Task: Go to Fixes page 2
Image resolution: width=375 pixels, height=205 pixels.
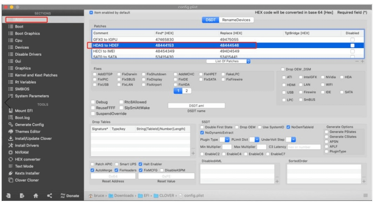Action: click(187, 91)
